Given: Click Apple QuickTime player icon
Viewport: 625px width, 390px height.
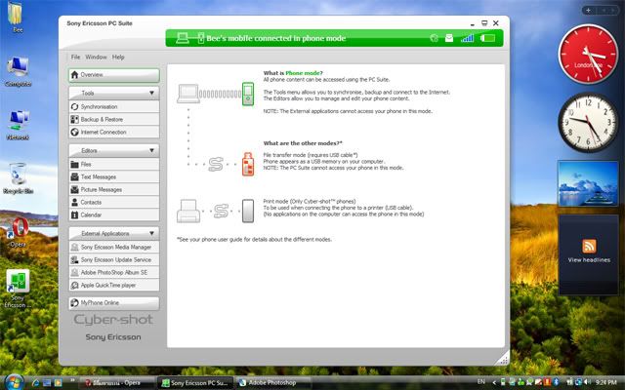Looking at the screenshot, I should coord(74,286).
